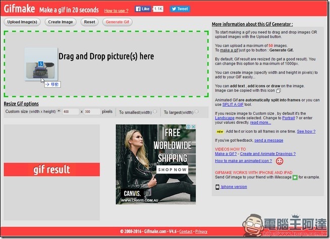The height and width of the screenshot is (239, 330).
Task: Click the Facebook Like button
Action: [x=144, y=9]
